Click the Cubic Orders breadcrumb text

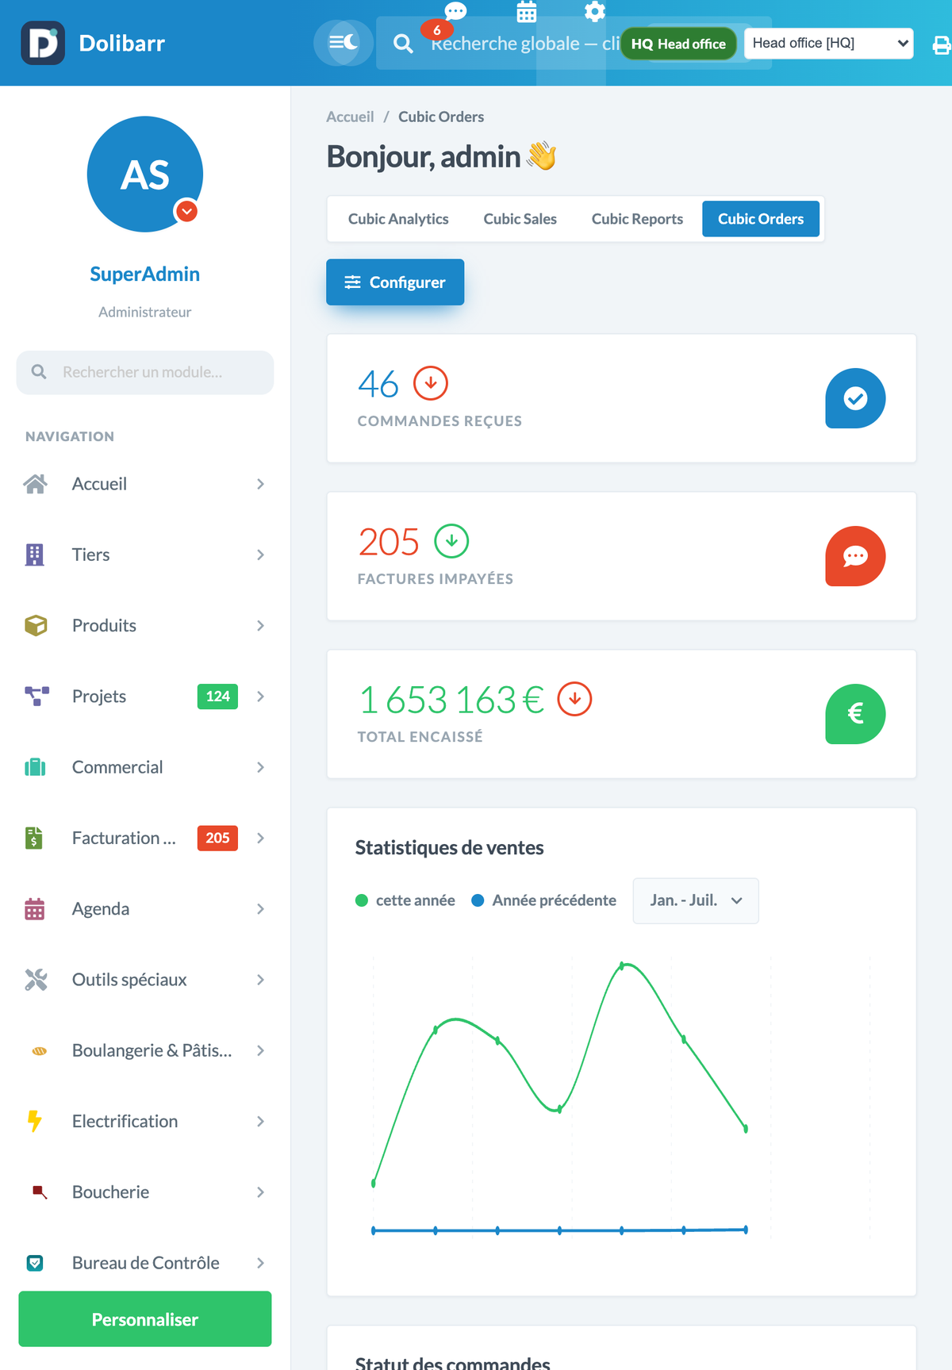point(441,117)
